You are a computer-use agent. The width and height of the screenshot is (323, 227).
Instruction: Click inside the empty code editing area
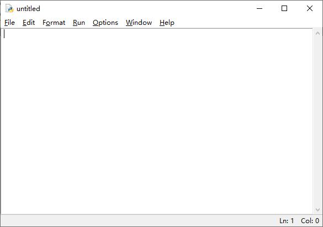tap(157, 122)
